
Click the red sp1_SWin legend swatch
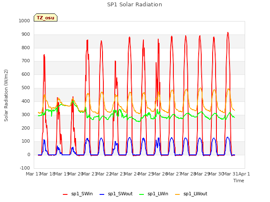click(x=65, y=194)
